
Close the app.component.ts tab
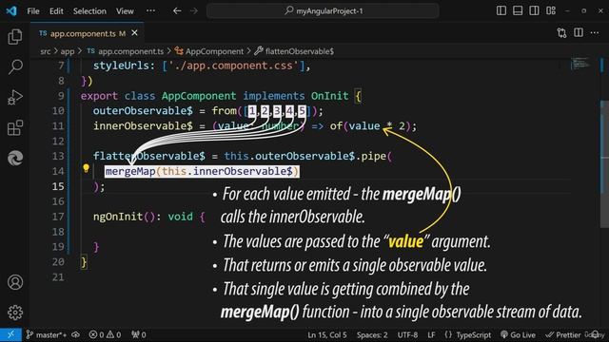(134, 33)
